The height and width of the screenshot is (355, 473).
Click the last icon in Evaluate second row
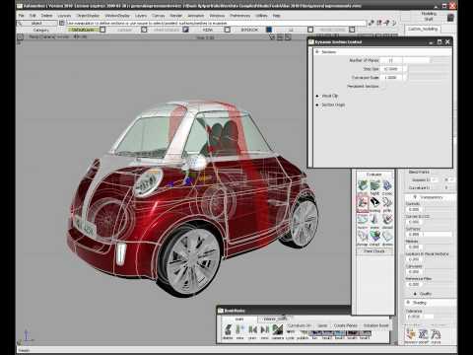(x=387, y=202)
